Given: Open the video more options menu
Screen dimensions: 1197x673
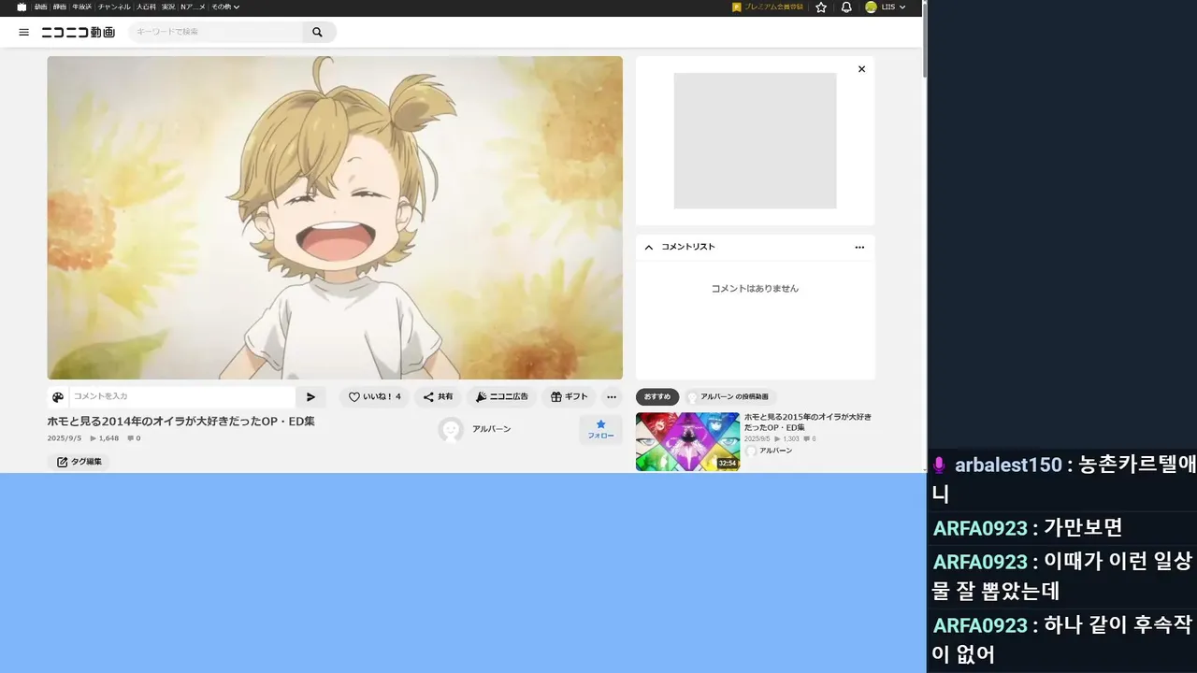Looking at the screenshot, I should pos(611,397).
